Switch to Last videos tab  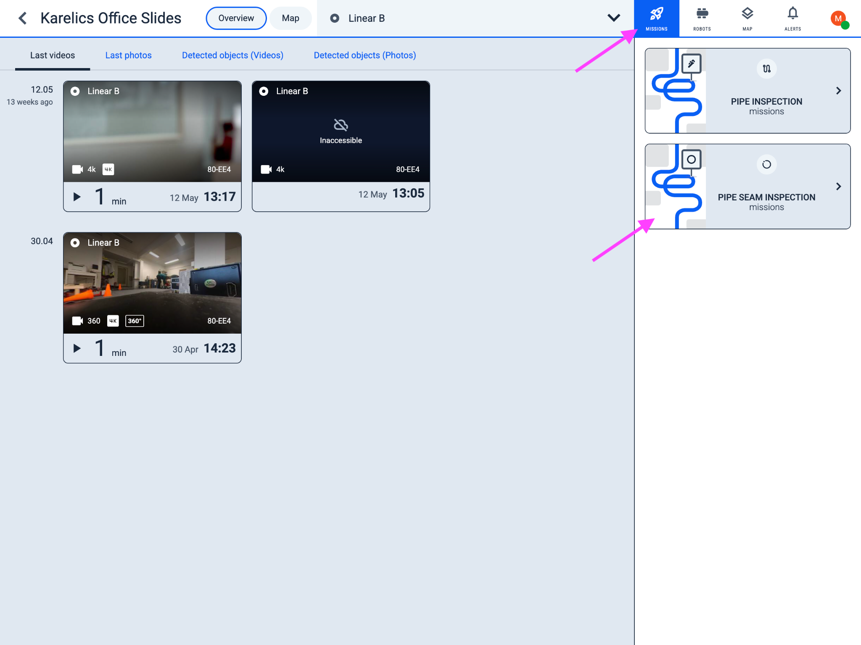pyautogui.click(x=53, y=55)
